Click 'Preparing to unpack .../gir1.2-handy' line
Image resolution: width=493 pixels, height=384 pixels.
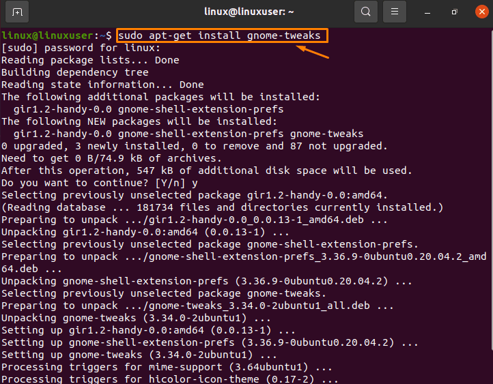coord(195,220)
